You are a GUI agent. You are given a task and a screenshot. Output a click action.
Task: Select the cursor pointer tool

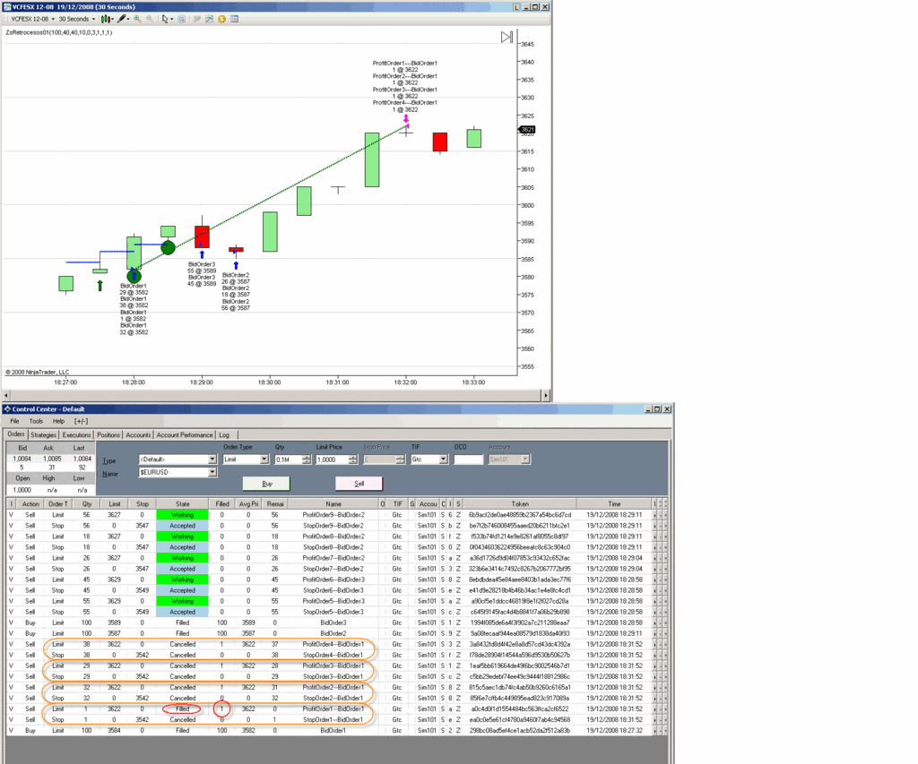(x=165, y=19)
